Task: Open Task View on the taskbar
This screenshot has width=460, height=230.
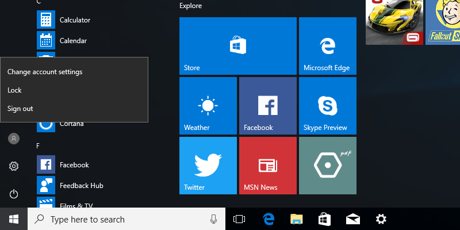Action: tap(239, 219)
